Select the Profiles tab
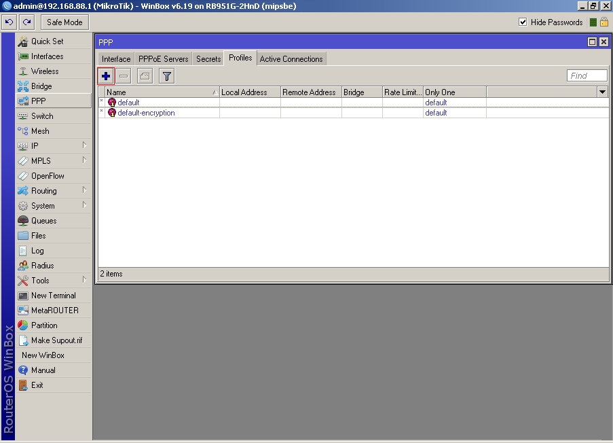 (240, 58)
